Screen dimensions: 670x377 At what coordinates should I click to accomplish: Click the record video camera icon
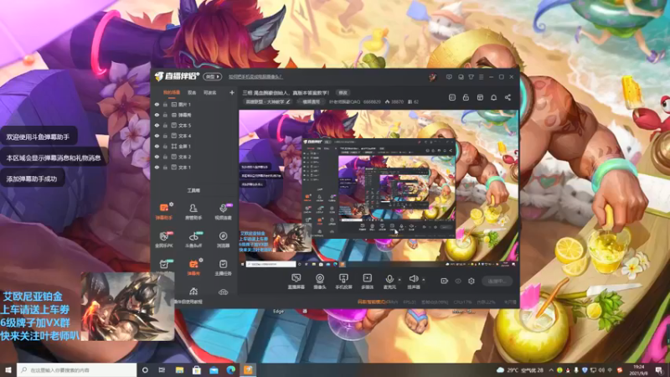445,281
